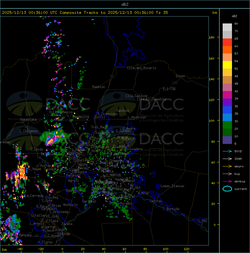This screenshot has width=250, height=253.
Task: Click the 'Zapata' map label
Action: (x=67, y=224)
